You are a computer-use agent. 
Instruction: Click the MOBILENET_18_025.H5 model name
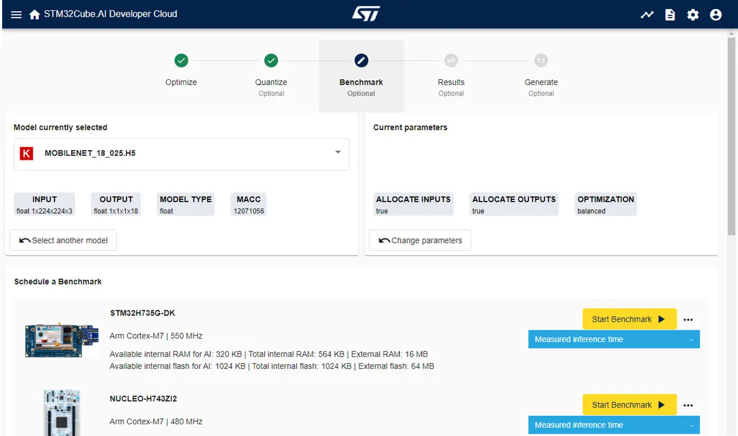click(90, 153)
